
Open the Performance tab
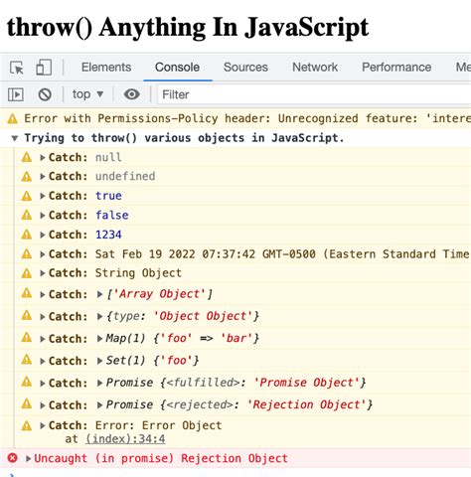point(396,68)
